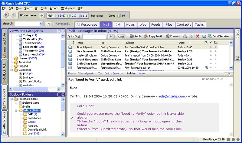Click the Views and Categories side tab
The width and height of the screenshot is (242, 143).
(4, 44)
